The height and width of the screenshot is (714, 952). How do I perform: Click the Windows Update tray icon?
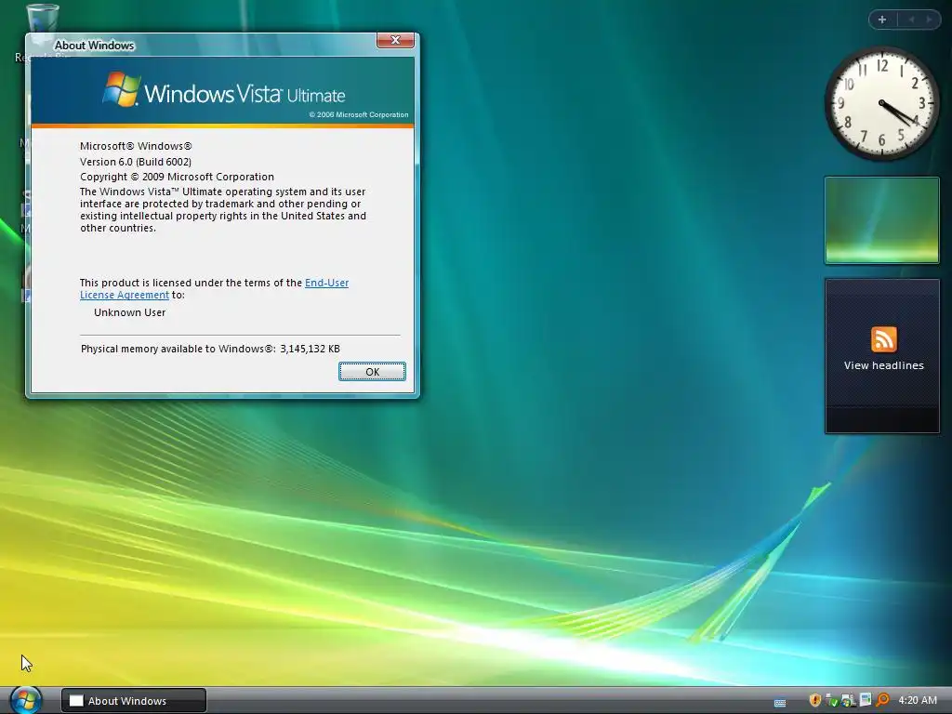tap(848, 700)
